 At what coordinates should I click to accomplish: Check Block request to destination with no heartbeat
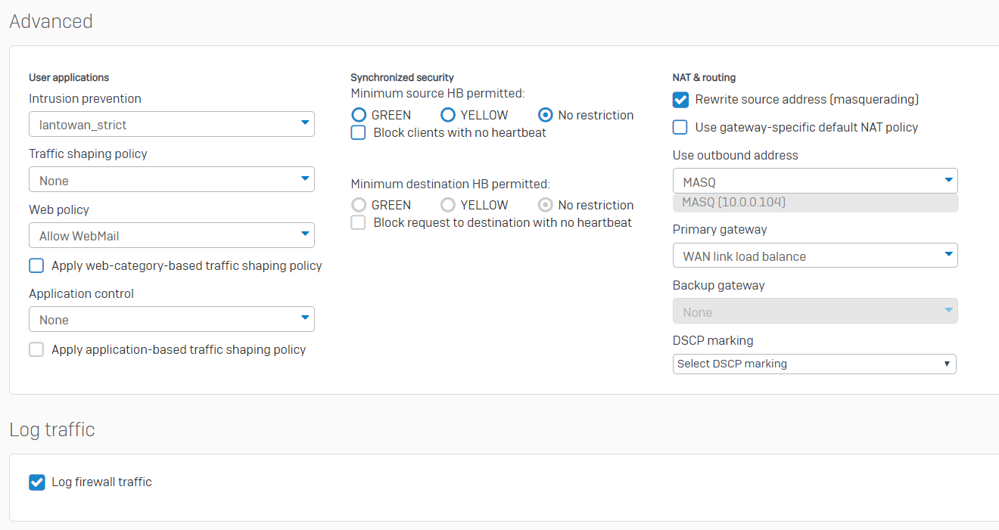pyautogui.click(x=359, y=222)
